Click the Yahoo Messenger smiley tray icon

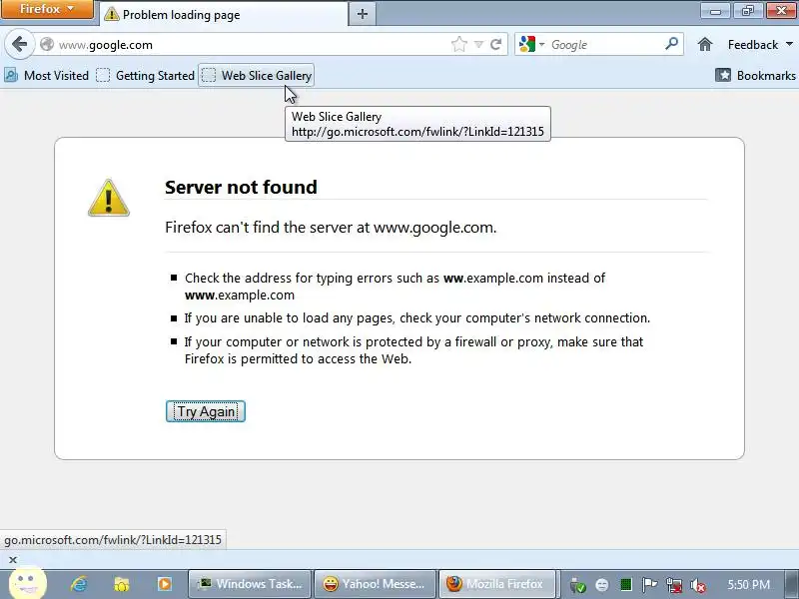(602, 585)
